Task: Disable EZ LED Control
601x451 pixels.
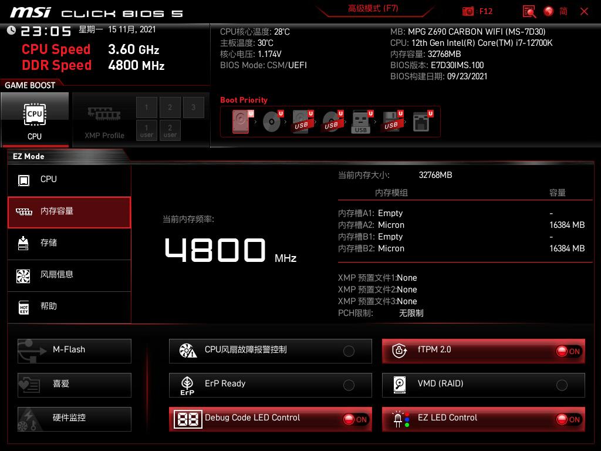Action: (x=566, y=419)
